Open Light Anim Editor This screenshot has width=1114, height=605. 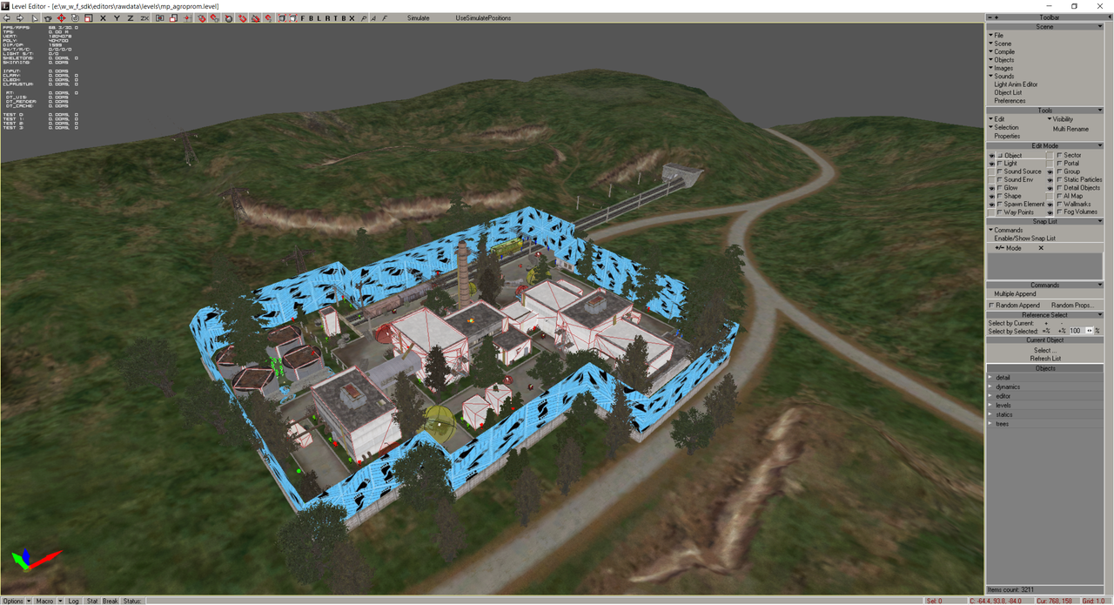[1016, 84]
